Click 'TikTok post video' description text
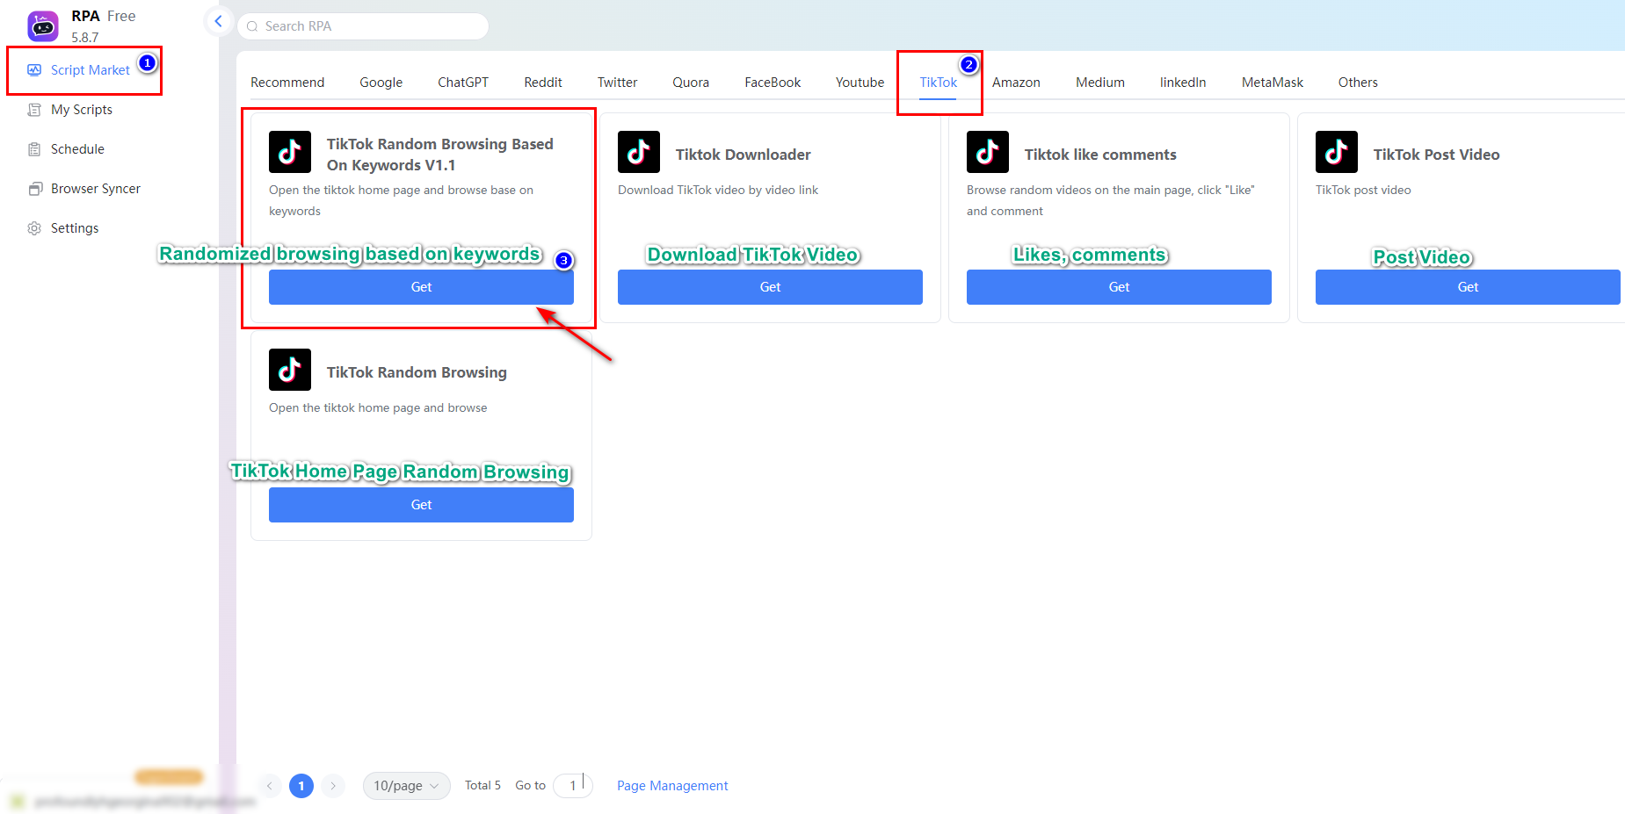This screenshot has width=1625, height=814. [x=1363, y=190]
